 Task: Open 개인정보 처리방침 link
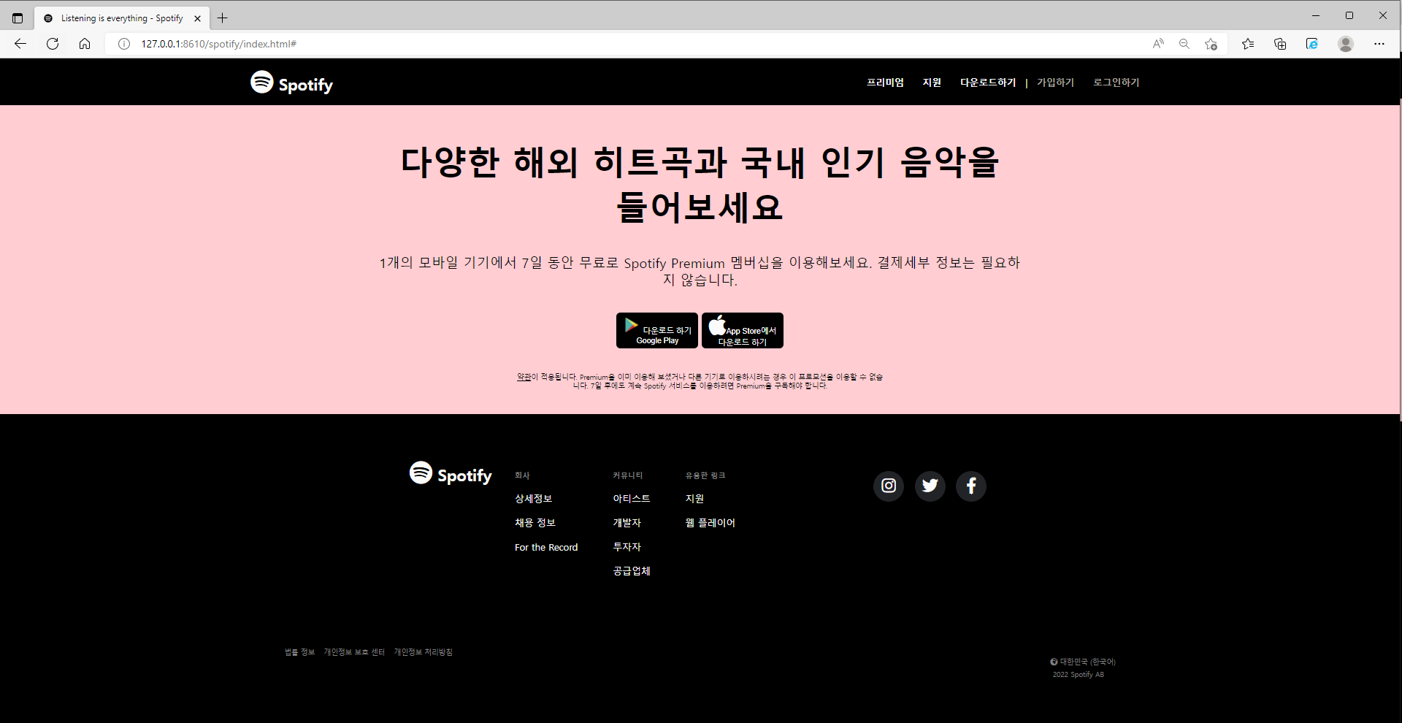pyautogui.click(x=424, y=652)
